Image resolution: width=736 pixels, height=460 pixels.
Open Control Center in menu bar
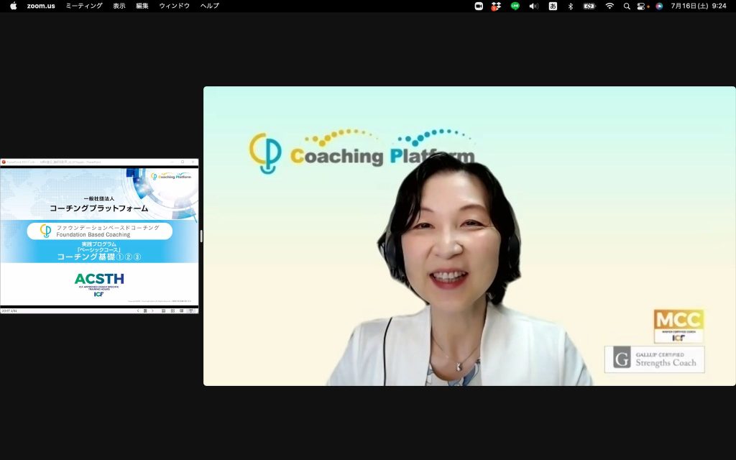pos(641,6)
